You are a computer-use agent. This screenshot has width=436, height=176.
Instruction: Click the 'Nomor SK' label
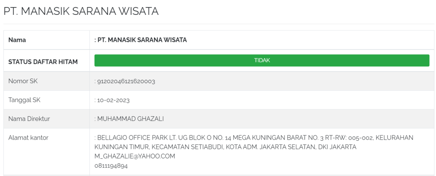click(23, 81)
